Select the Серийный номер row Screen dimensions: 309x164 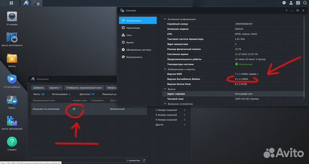click(x=233, y=24)
